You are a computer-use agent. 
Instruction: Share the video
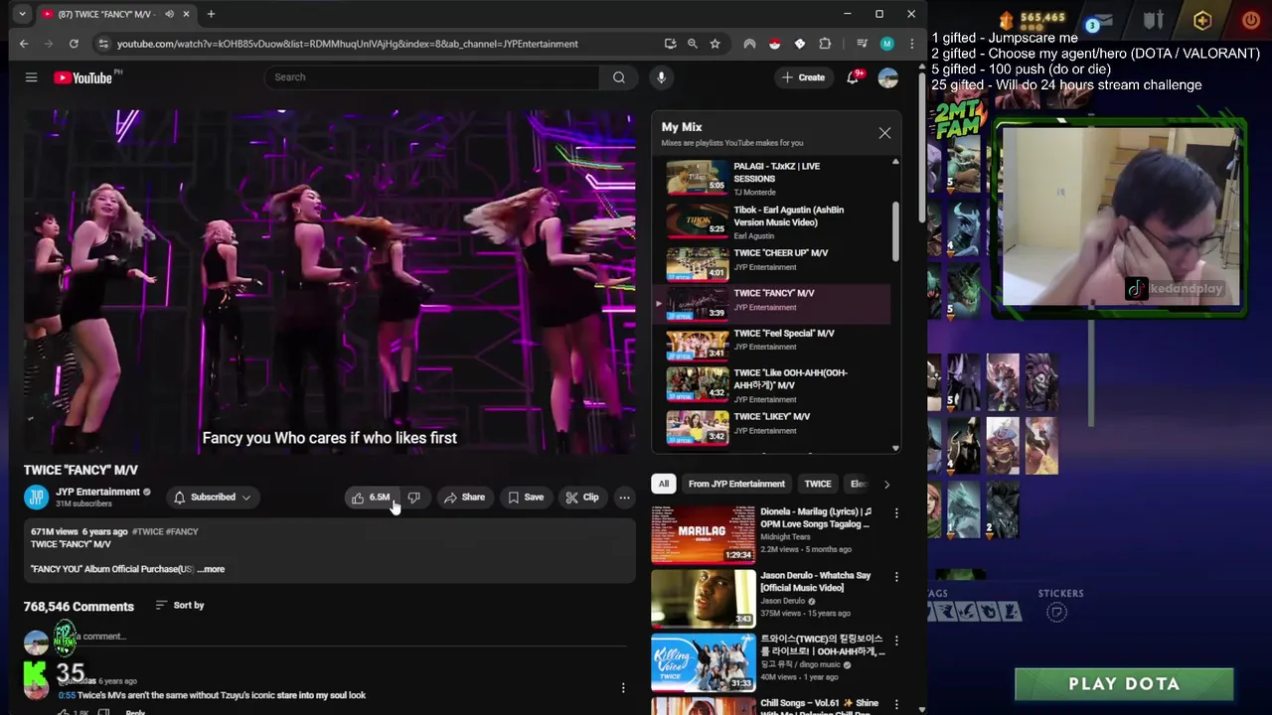(464, 498)
